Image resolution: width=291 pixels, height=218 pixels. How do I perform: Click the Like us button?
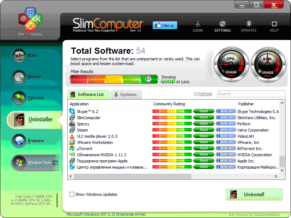click(165, 25)
